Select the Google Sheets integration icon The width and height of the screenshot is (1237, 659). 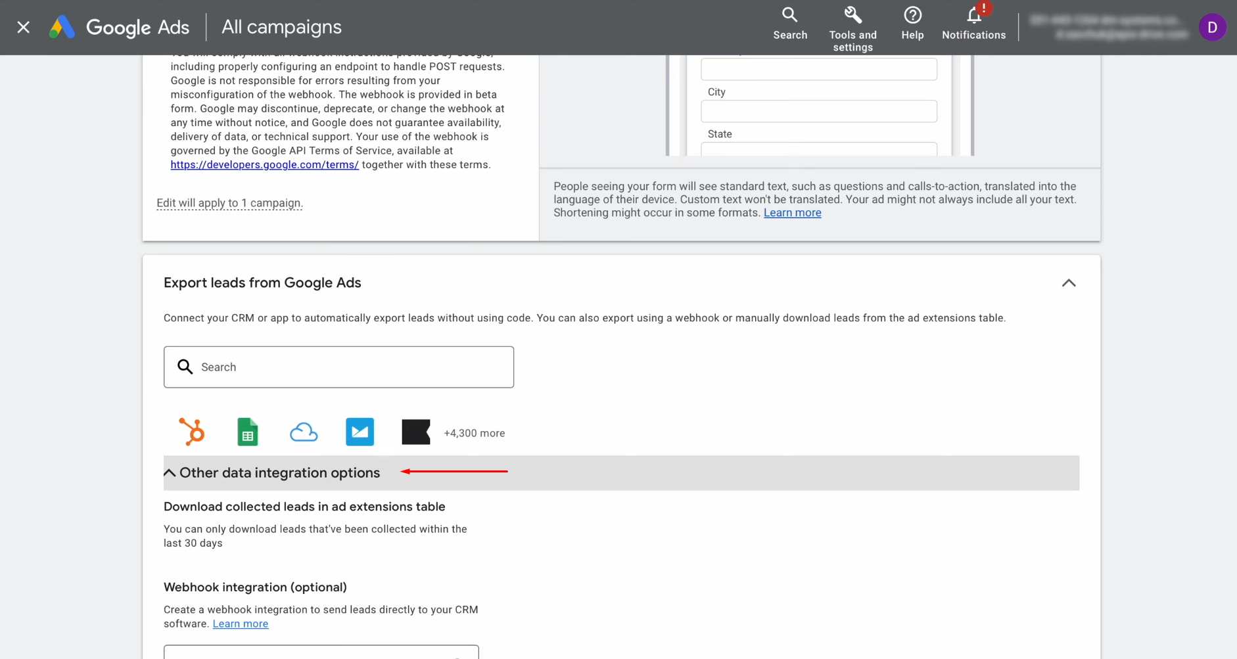coord(248,432)
